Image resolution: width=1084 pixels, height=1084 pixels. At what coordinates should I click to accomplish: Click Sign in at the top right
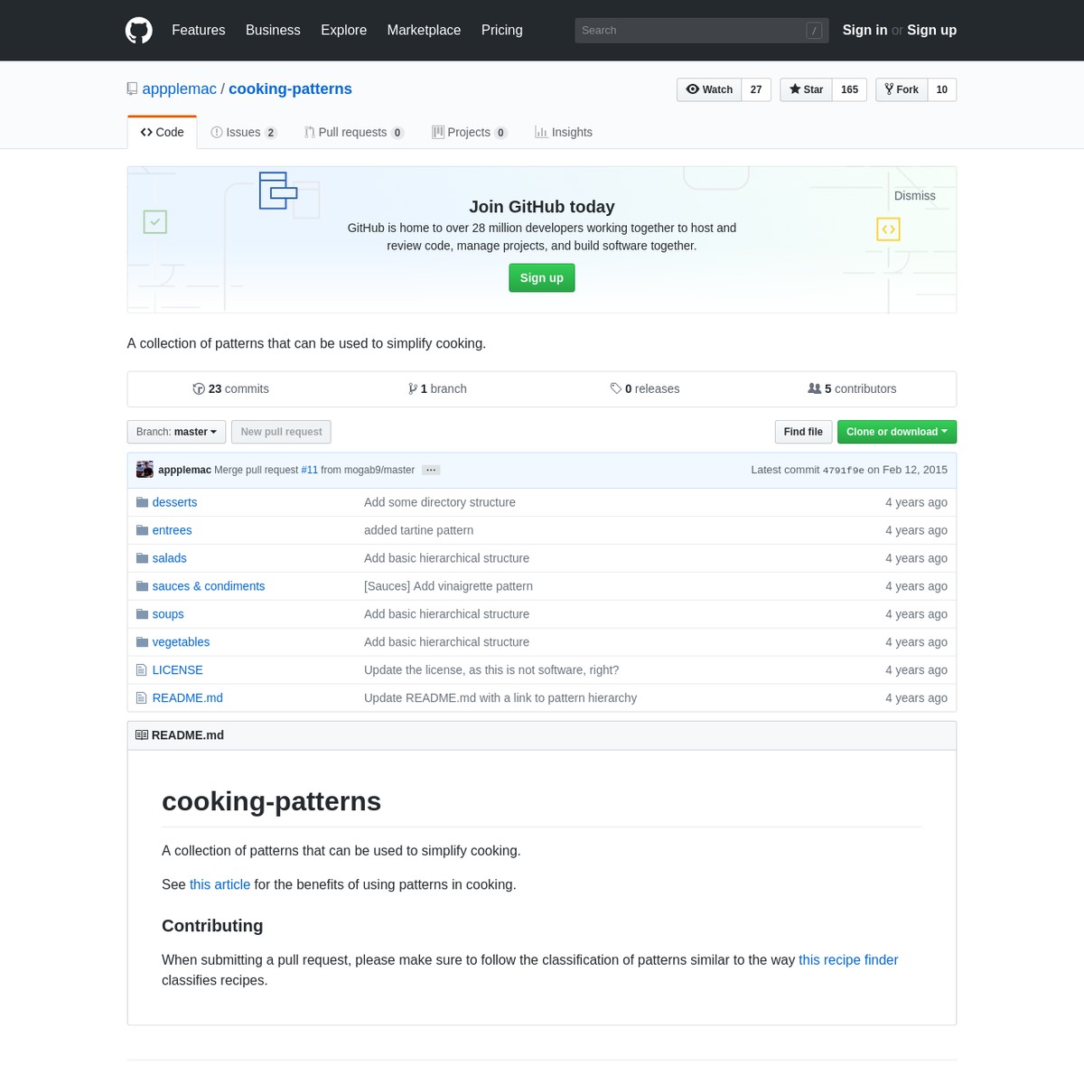pos(864,30)
